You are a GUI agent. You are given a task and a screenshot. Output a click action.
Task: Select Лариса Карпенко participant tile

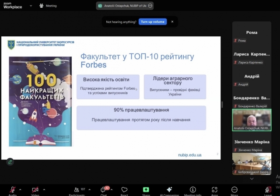(x=252, y=54)
